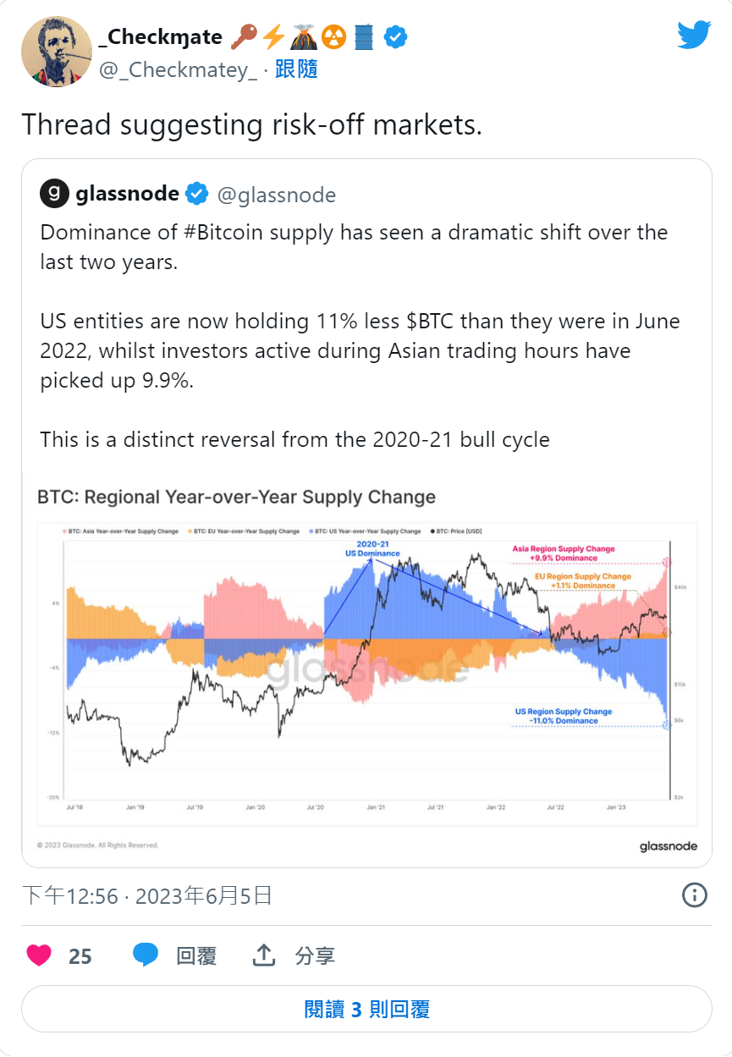
Task: Click the 回覆 reply label
Action: click(196, 956)
